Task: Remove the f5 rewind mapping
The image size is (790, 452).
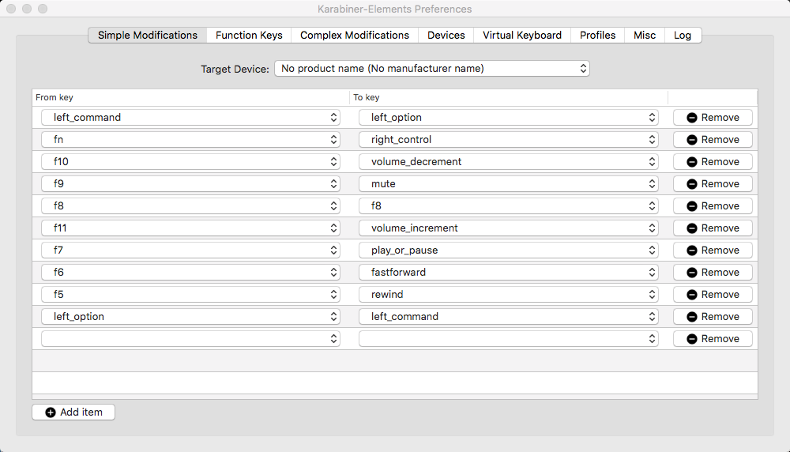Action: tap(713, 295)
